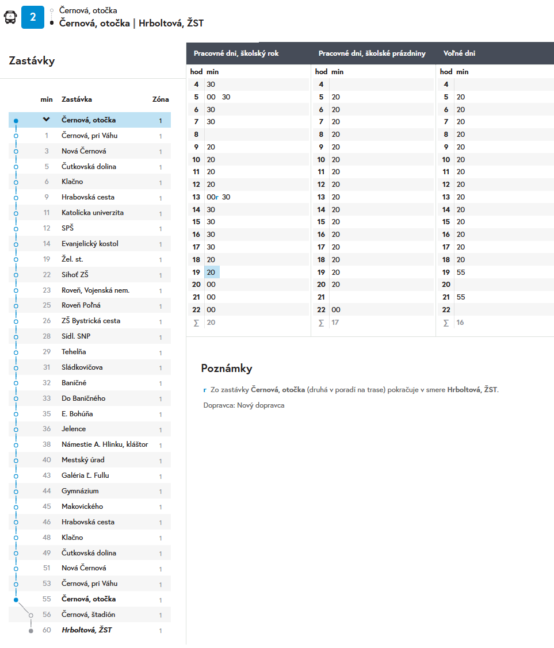
Task: Click the Hrboltová, ŽST final stop
Action: pyautogui.click(x=86, y=630)
